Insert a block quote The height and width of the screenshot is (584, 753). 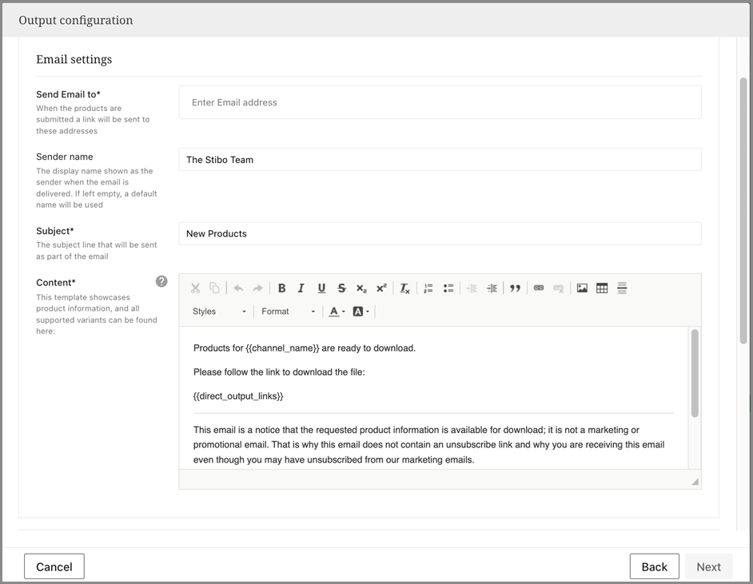tap(515, 288)
